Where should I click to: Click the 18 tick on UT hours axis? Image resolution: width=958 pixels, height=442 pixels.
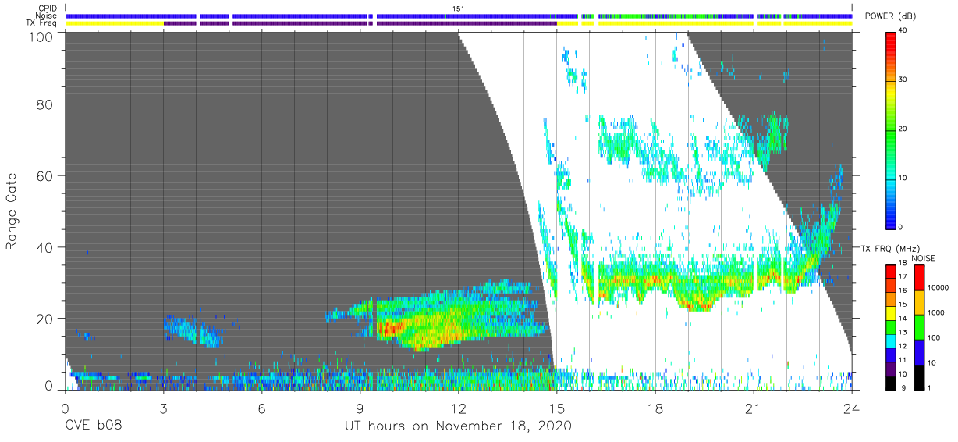click(655, 408)
